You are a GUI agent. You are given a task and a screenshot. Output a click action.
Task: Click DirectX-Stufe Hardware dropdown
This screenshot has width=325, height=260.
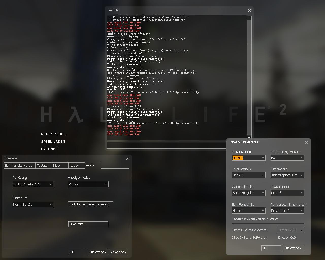click(291, 230)
